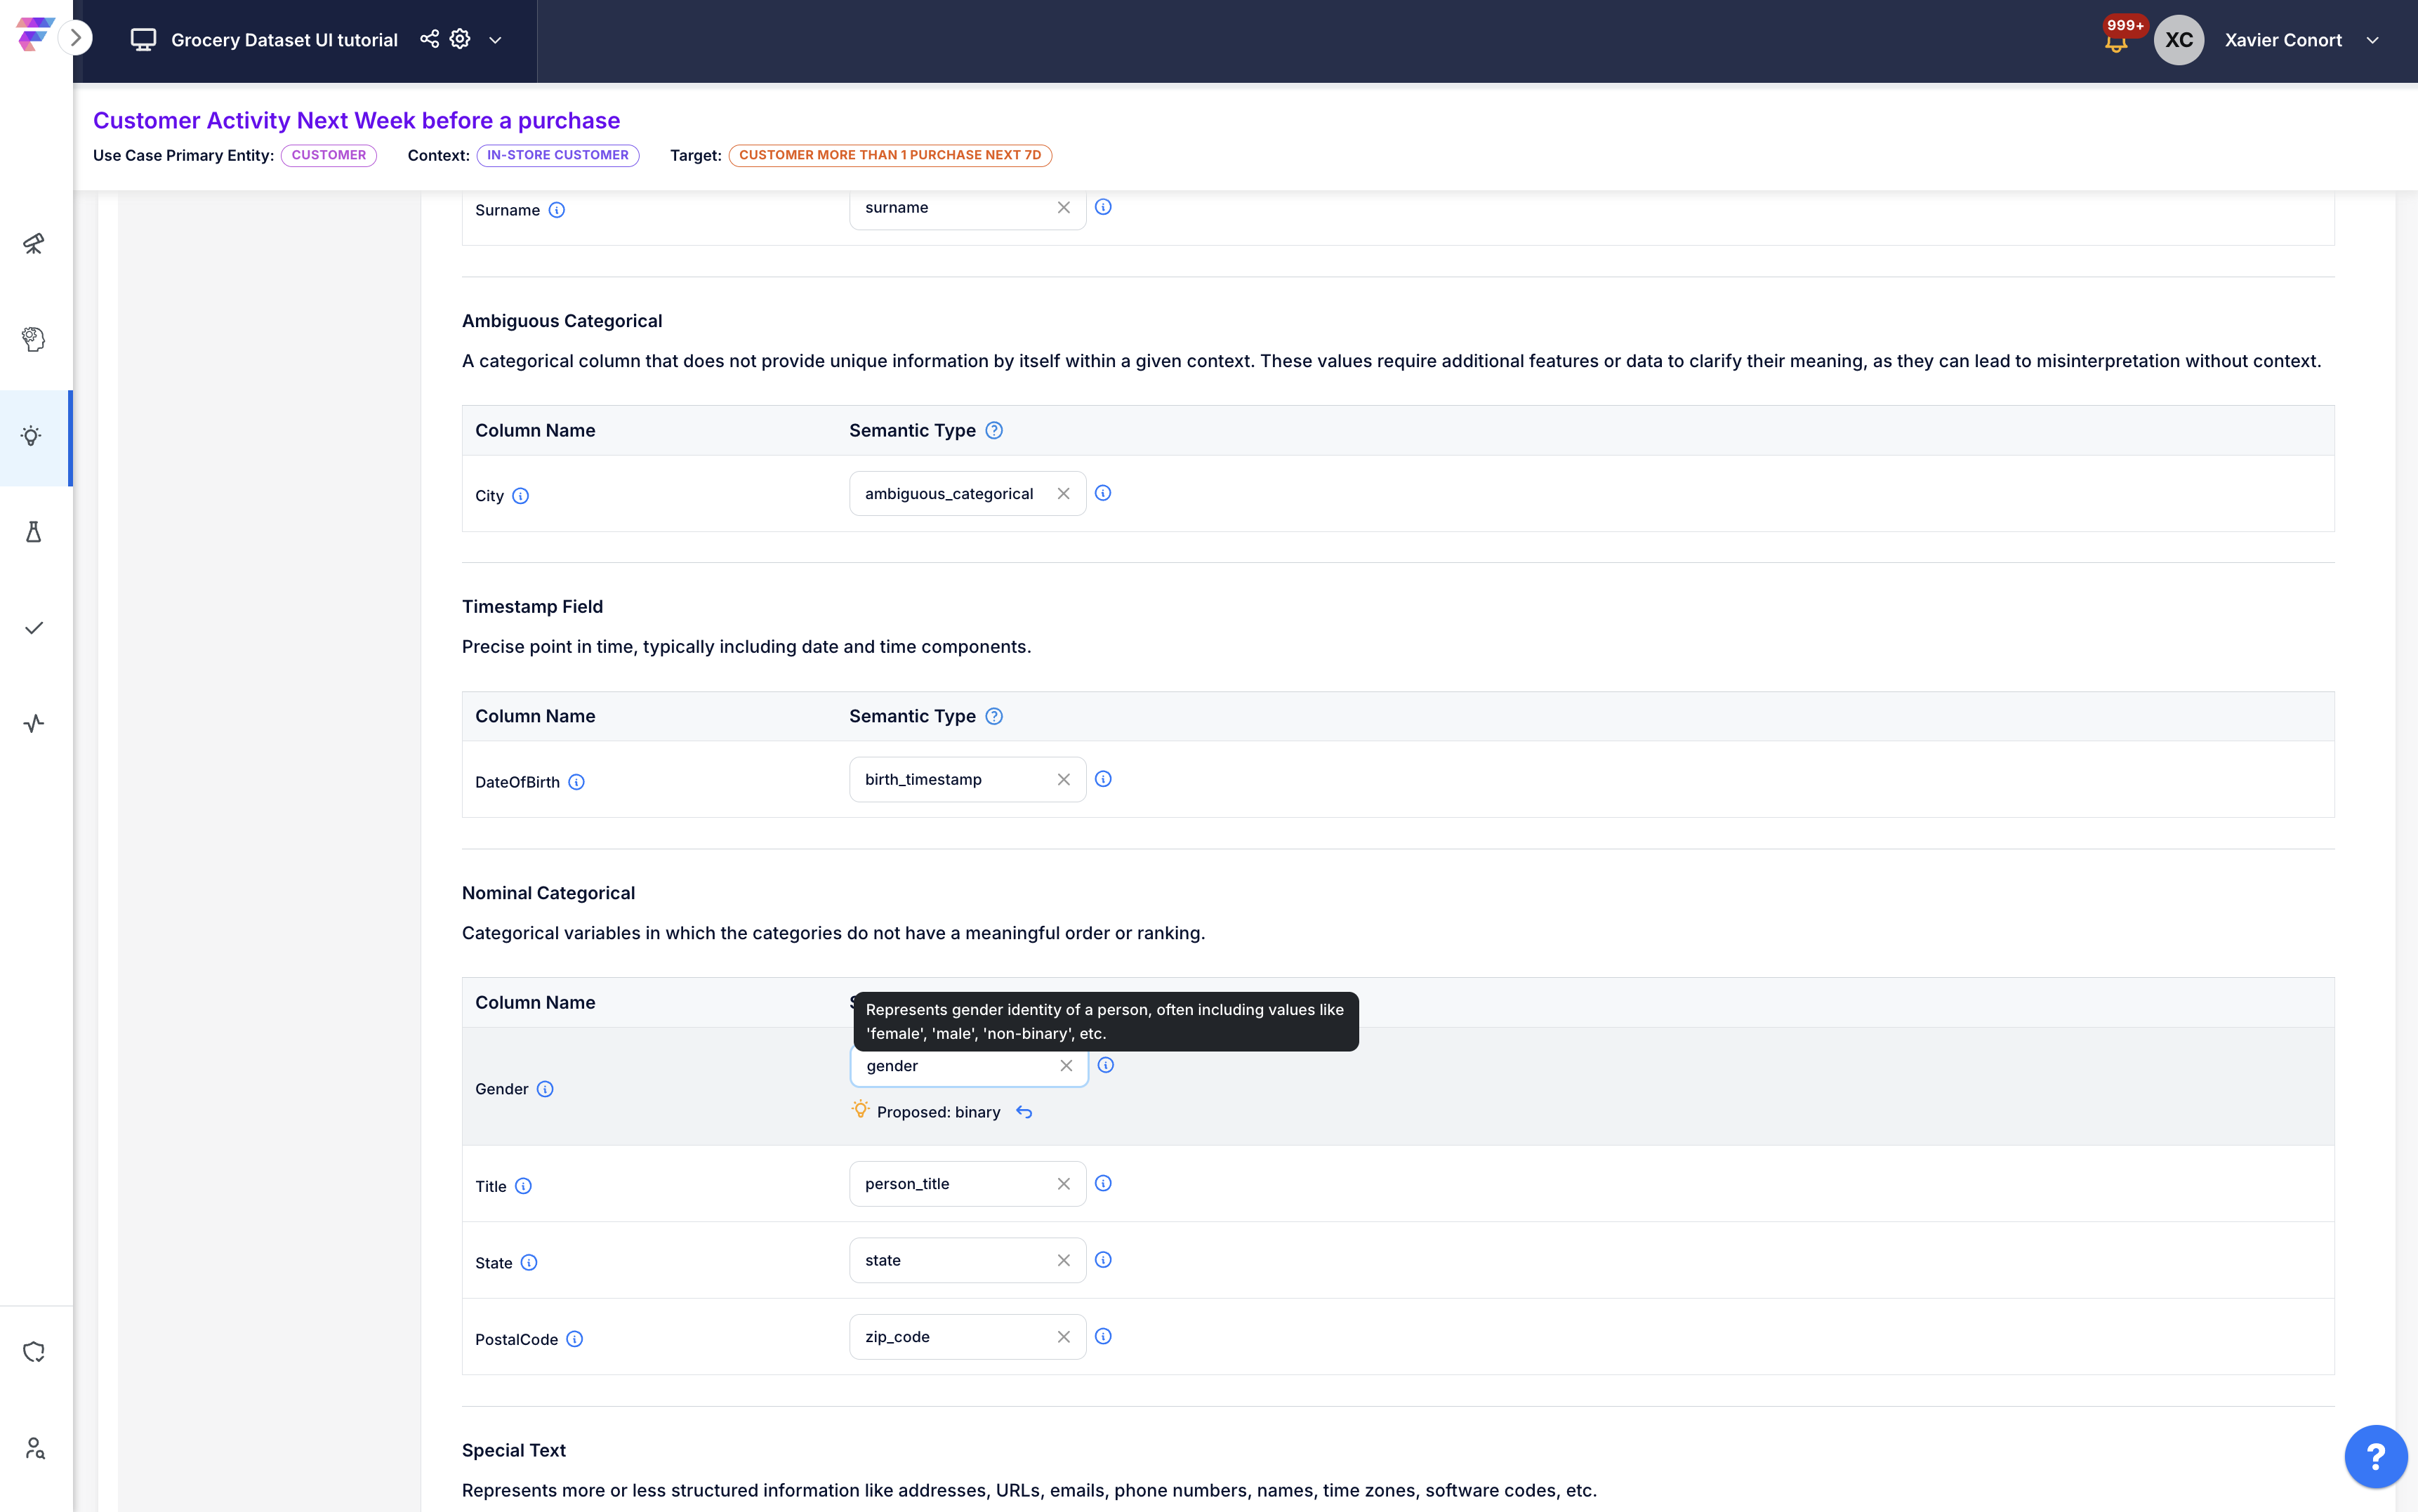Expand the catalog dropdown chevron in header
The width and height of the screenshot is (2418, 1512).
tap(495, 40)
